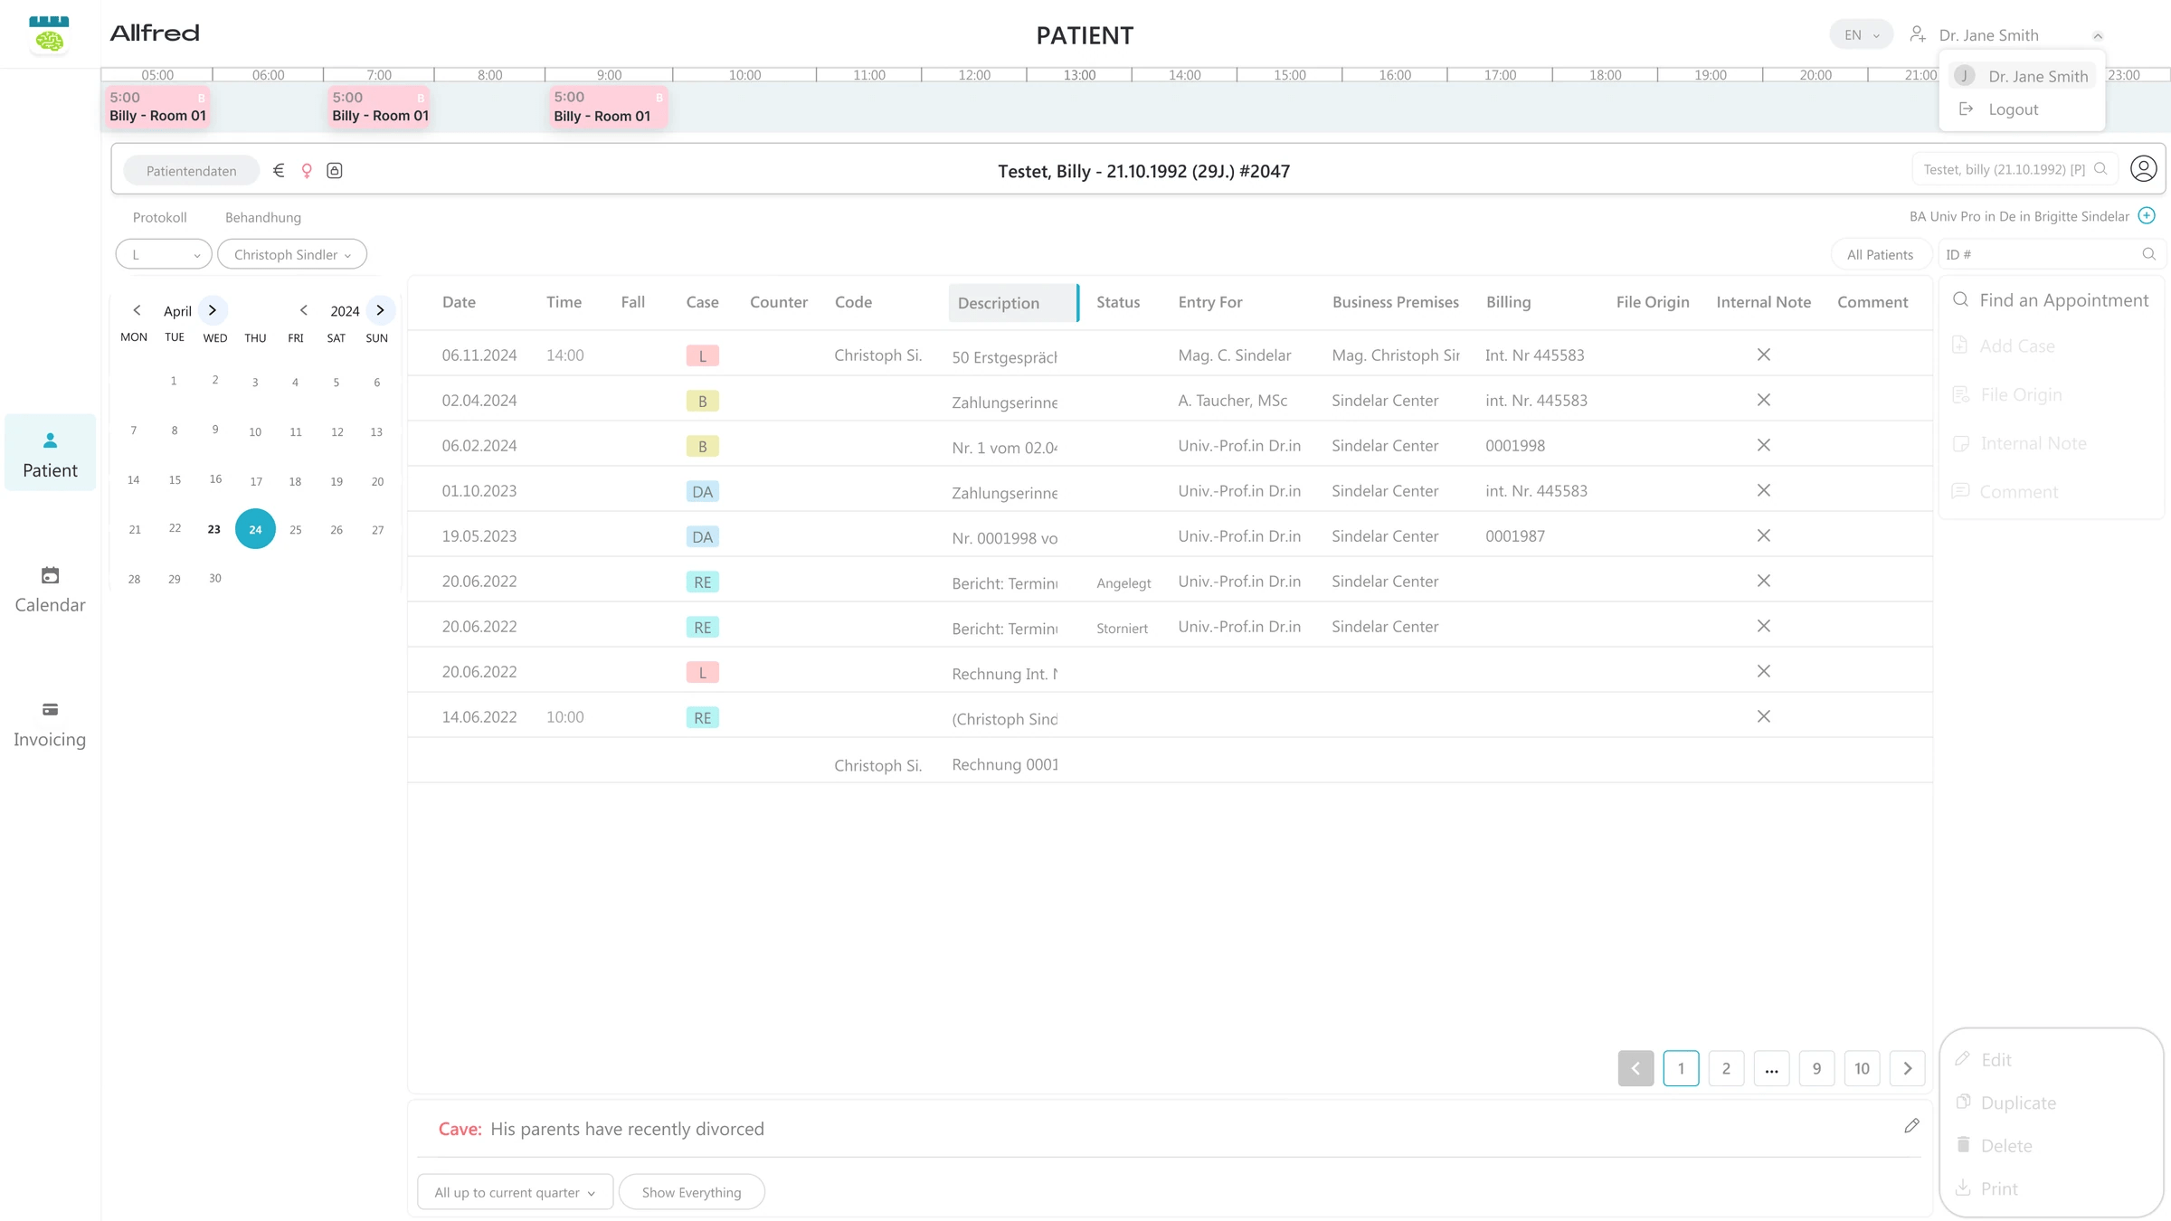Open the euro billing icon in patient bar
Viewport: 2171px width, 1221px height.
(279, 170)
